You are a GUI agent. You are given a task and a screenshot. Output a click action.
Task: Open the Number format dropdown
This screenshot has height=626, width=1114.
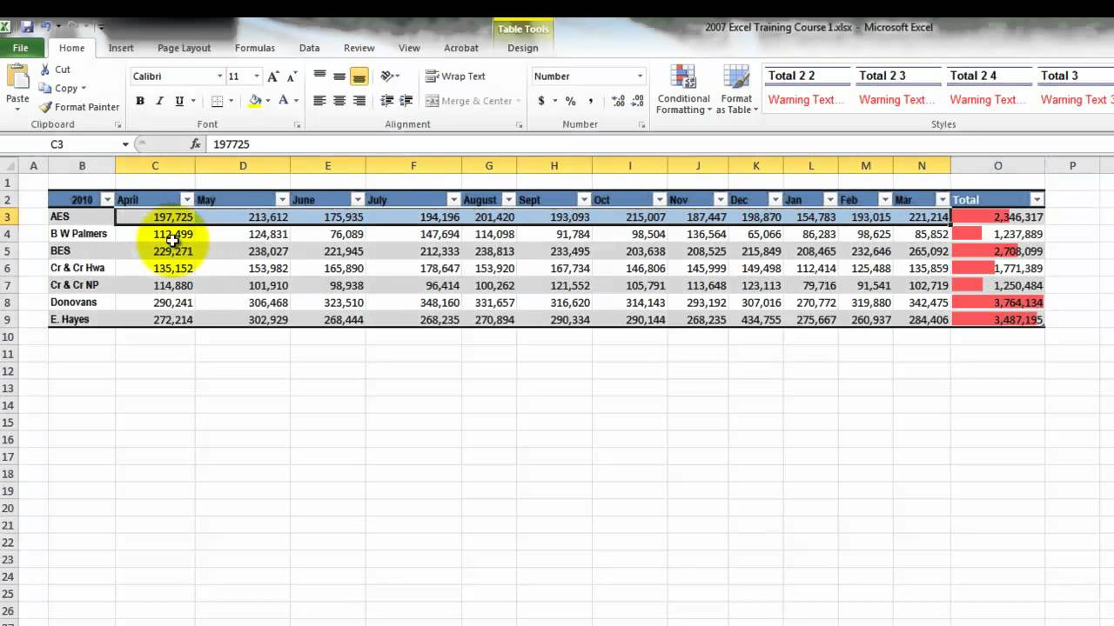coord(641,77)
